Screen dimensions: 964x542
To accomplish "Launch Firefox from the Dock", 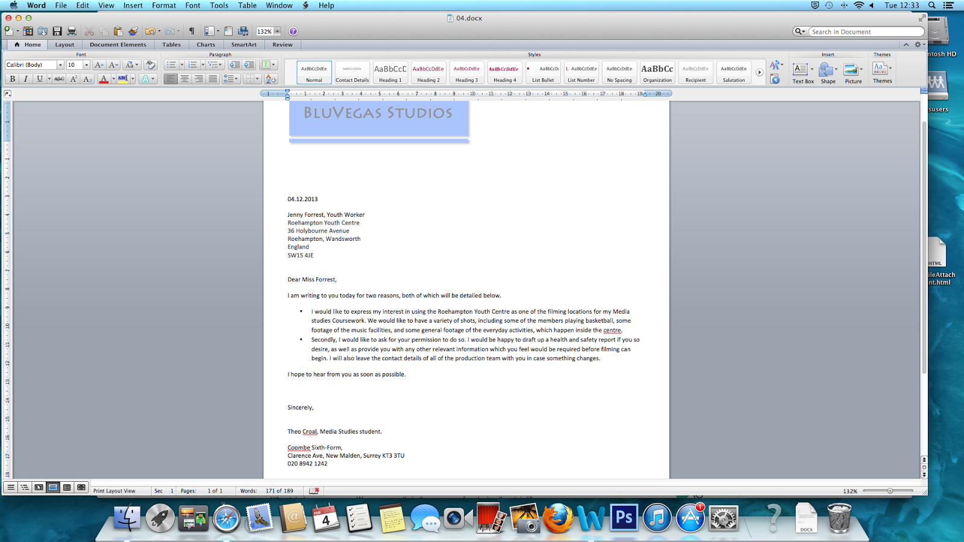I will (558, 518).
